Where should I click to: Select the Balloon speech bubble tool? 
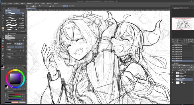click(3, 61)
